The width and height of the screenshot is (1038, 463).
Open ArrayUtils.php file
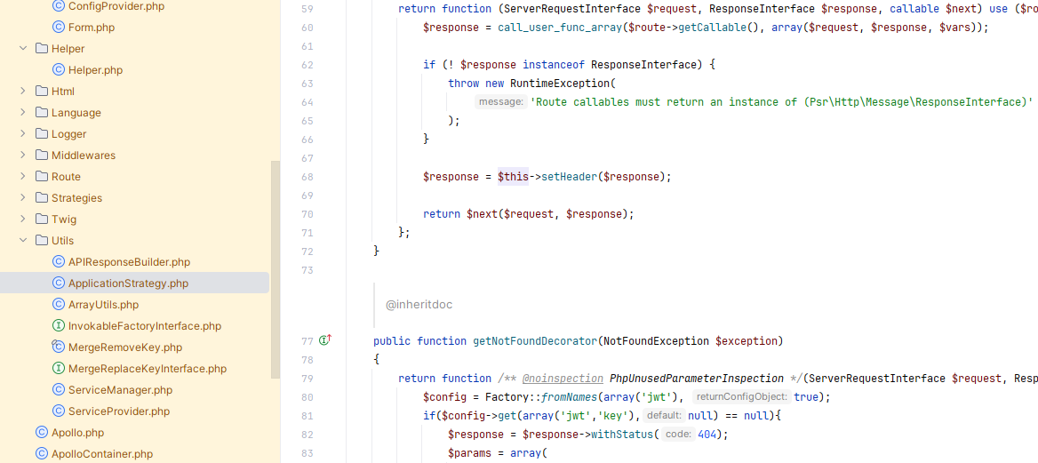coord(103,305)
